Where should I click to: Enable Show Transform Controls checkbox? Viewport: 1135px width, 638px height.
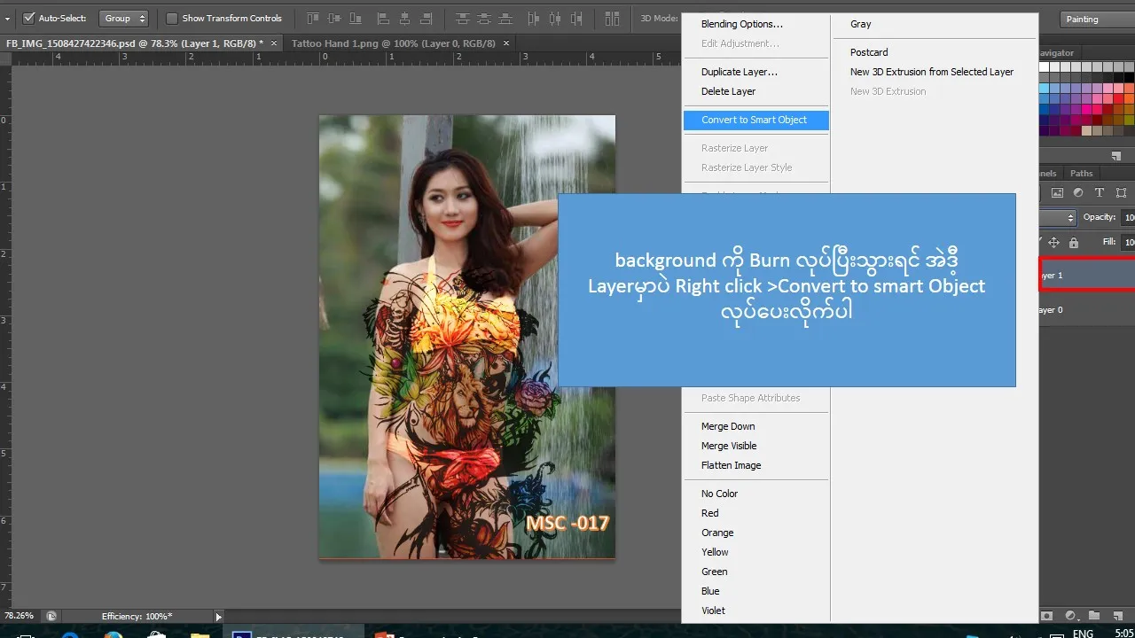(x=172, y=18)
